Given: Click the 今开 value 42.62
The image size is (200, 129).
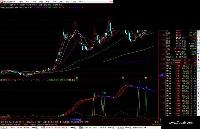Looking at the screenshot, I should [x=178, y=38].
